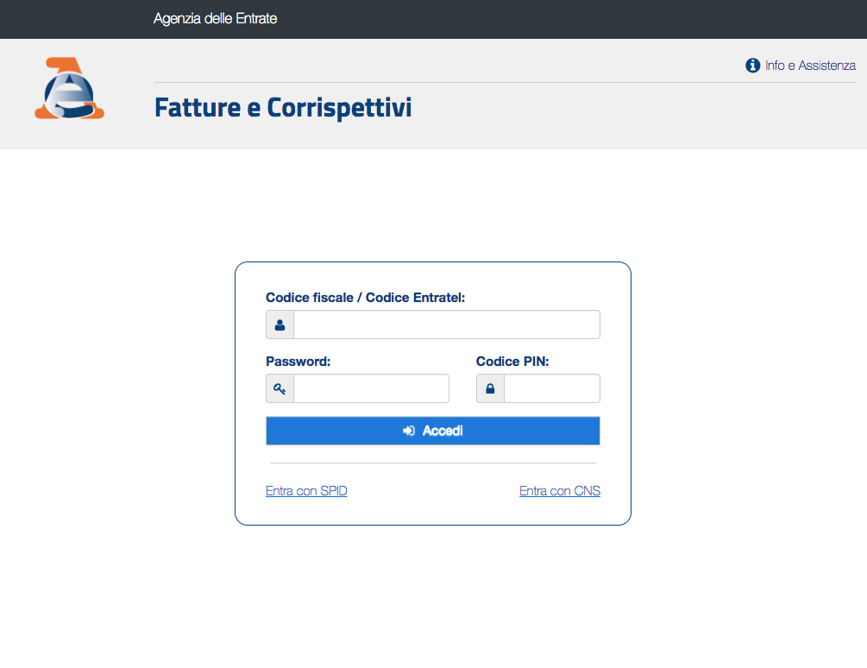The width and height of the screenshot is (867, 668).
Task: Click the Codice fiscale / Codice Entratel label
Action: click(366, 298)
